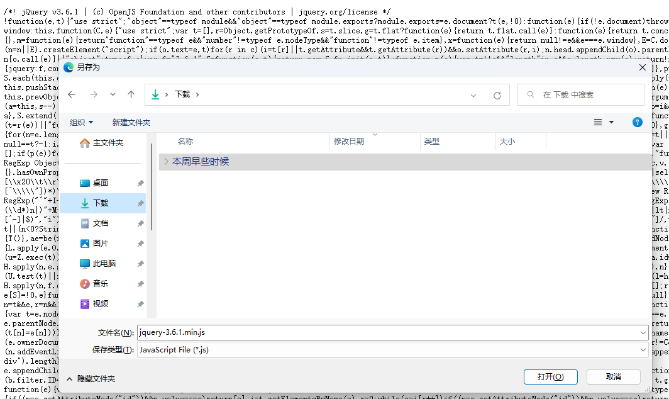This screenshot has width=669, height=399.
Task: Click the navigation pane scrollbar
Action: click(x=152, y=187)
